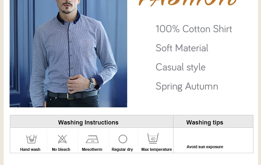The width and height of the screenshot is (261, 165).
Task: Click the Soft Material text
Action: pos(182,48)
